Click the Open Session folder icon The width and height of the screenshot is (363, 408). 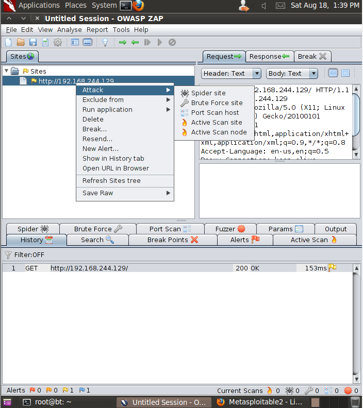[x=21, y=42]
